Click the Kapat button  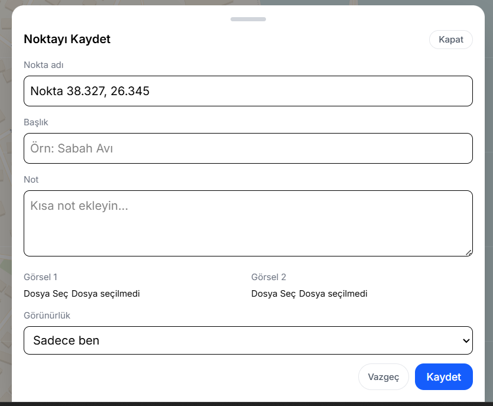point(450,40)
